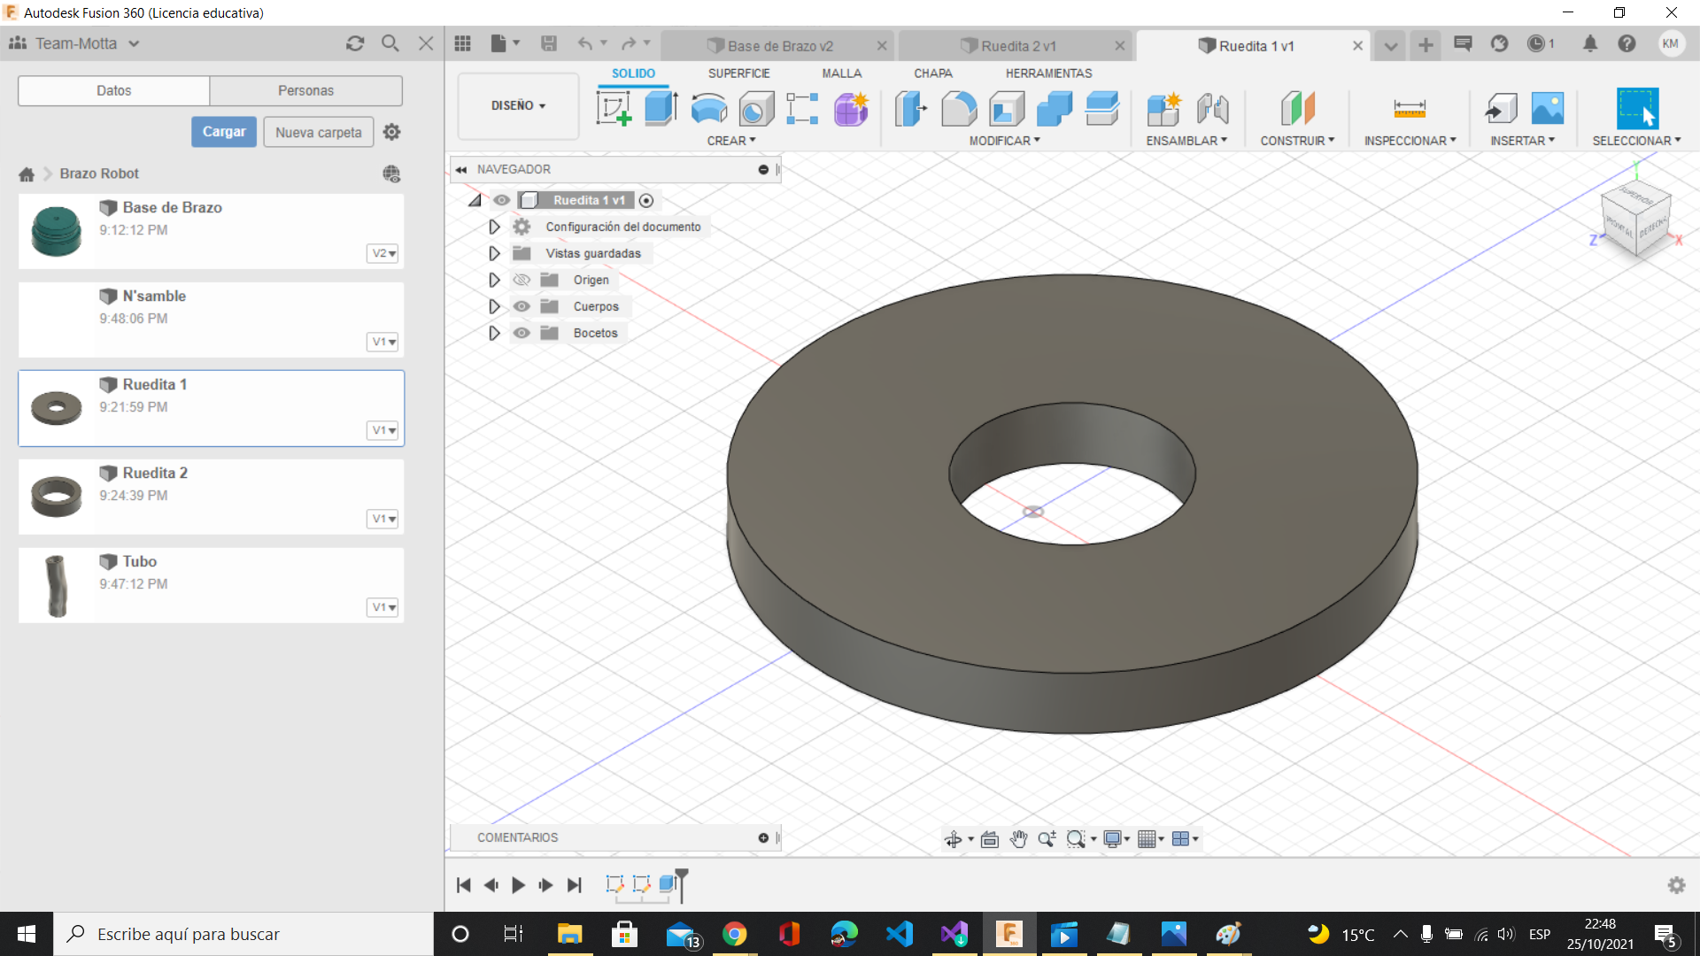Go to the Brazo Robot breadcrumb
The width and height of the screenshot is (1700, 956).
(99, 173)
